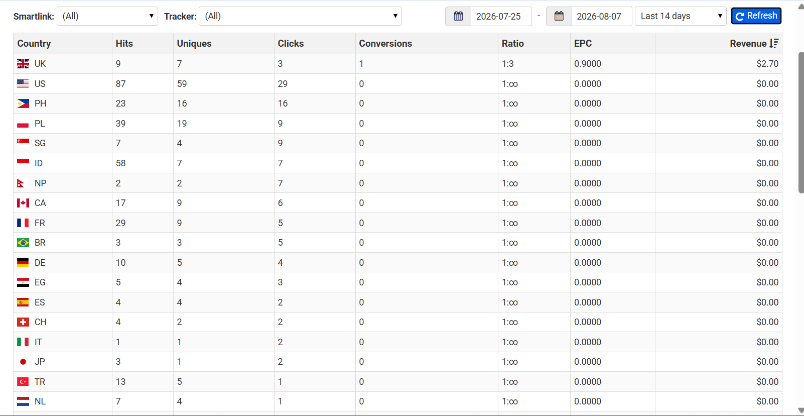Sort table by Conversions column header
The width and height of the screenshot is (804, 416).
coord(385,44)
